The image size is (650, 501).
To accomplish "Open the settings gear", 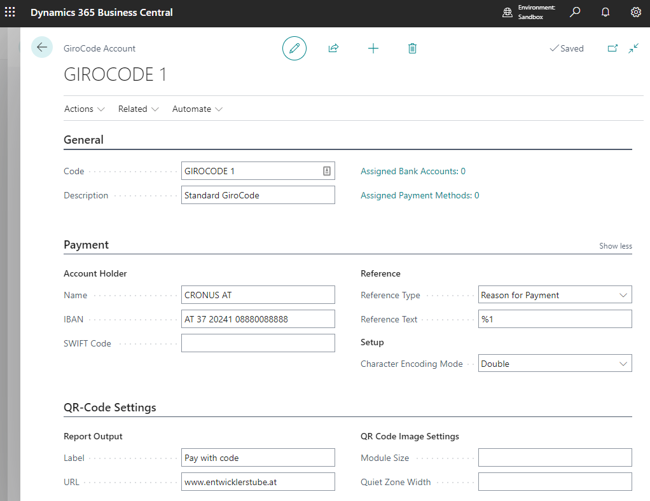I will click(x=635, y=13).
